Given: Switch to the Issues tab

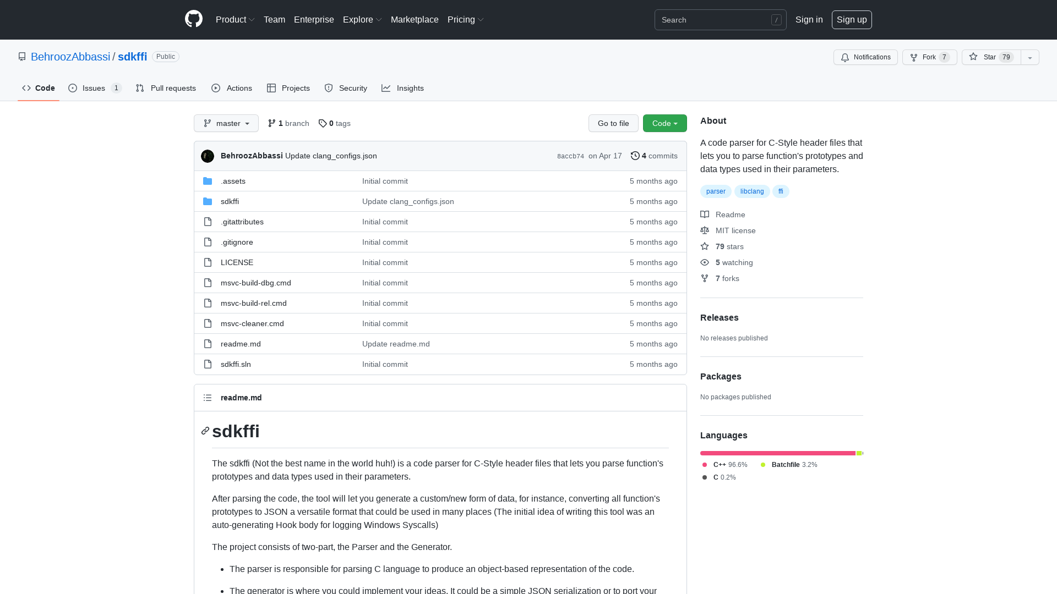Looking at the screenshot, I should point(95,88).
